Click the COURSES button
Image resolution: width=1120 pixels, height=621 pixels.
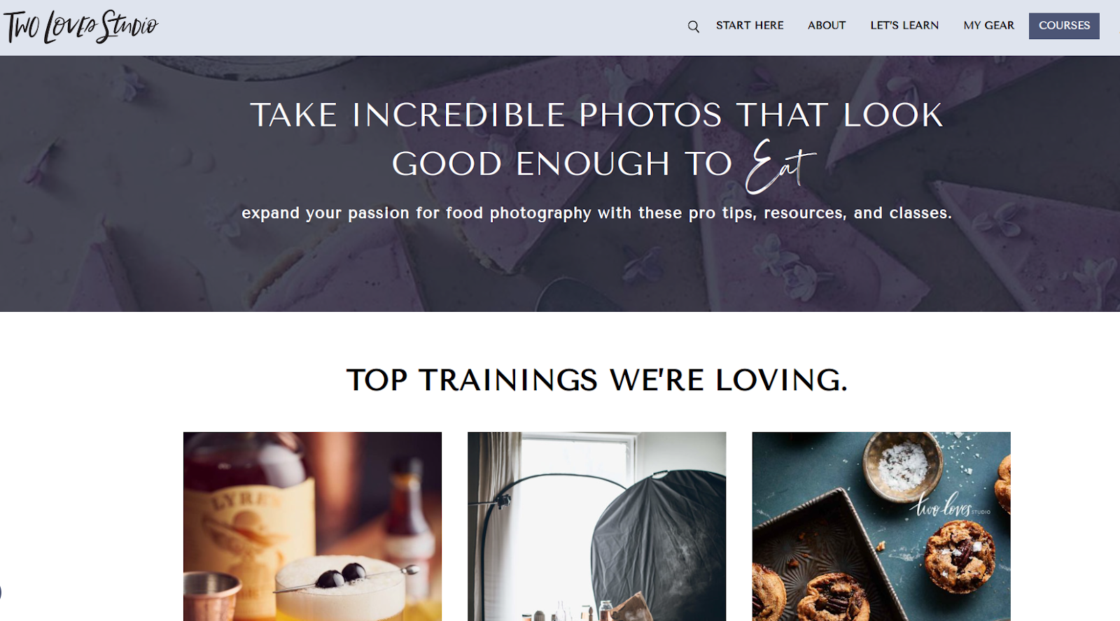pyautogui.click(x=1064, y=26)
